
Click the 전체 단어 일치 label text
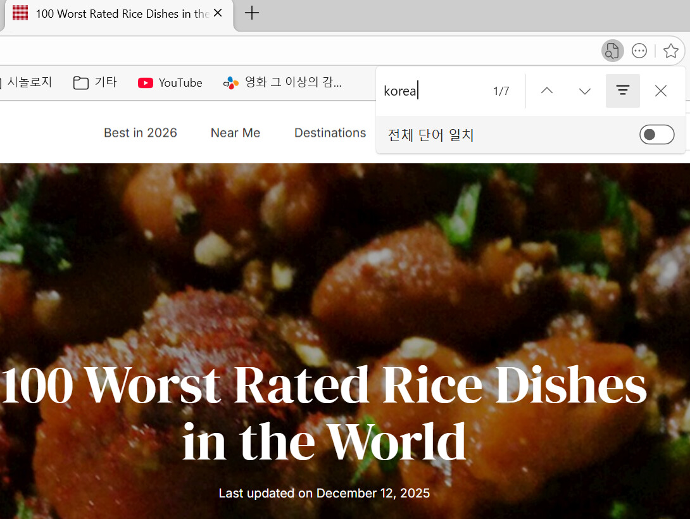point(430,135)
